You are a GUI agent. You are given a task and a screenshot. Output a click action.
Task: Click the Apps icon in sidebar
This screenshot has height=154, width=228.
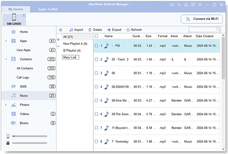13,41
